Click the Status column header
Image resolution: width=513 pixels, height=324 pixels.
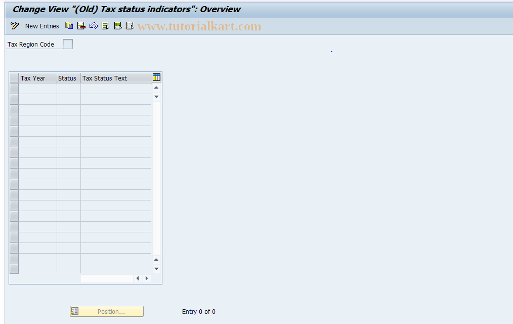(69, 78)
